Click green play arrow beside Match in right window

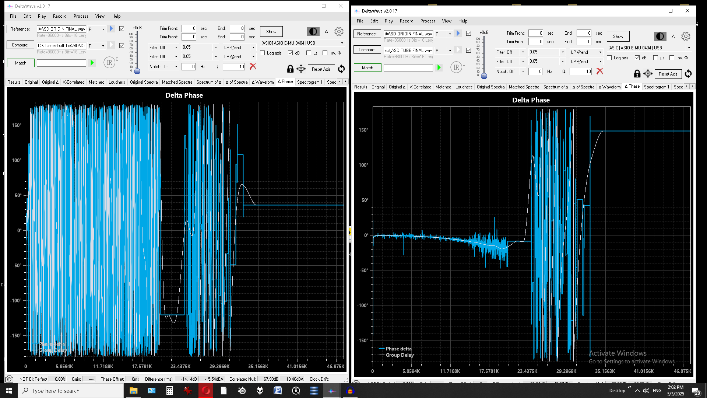pyautogui.click(x=439, y=68)
